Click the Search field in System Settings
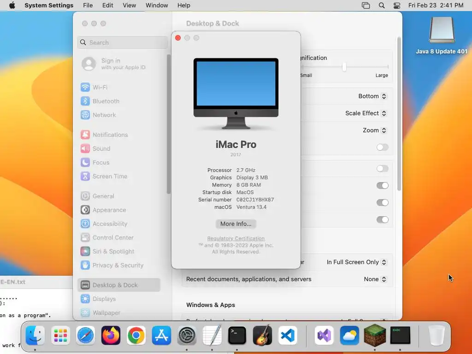The width and height of the screenshot is (472, 354). click(122, 42)
